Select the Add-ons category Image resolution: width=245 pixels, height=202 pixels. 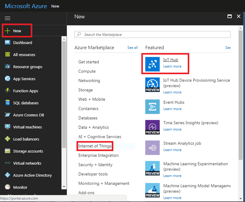pos(87,193)
